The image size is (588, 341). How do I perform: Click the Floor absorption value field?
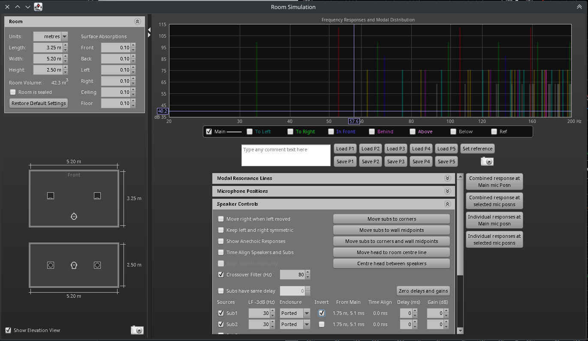115,103
